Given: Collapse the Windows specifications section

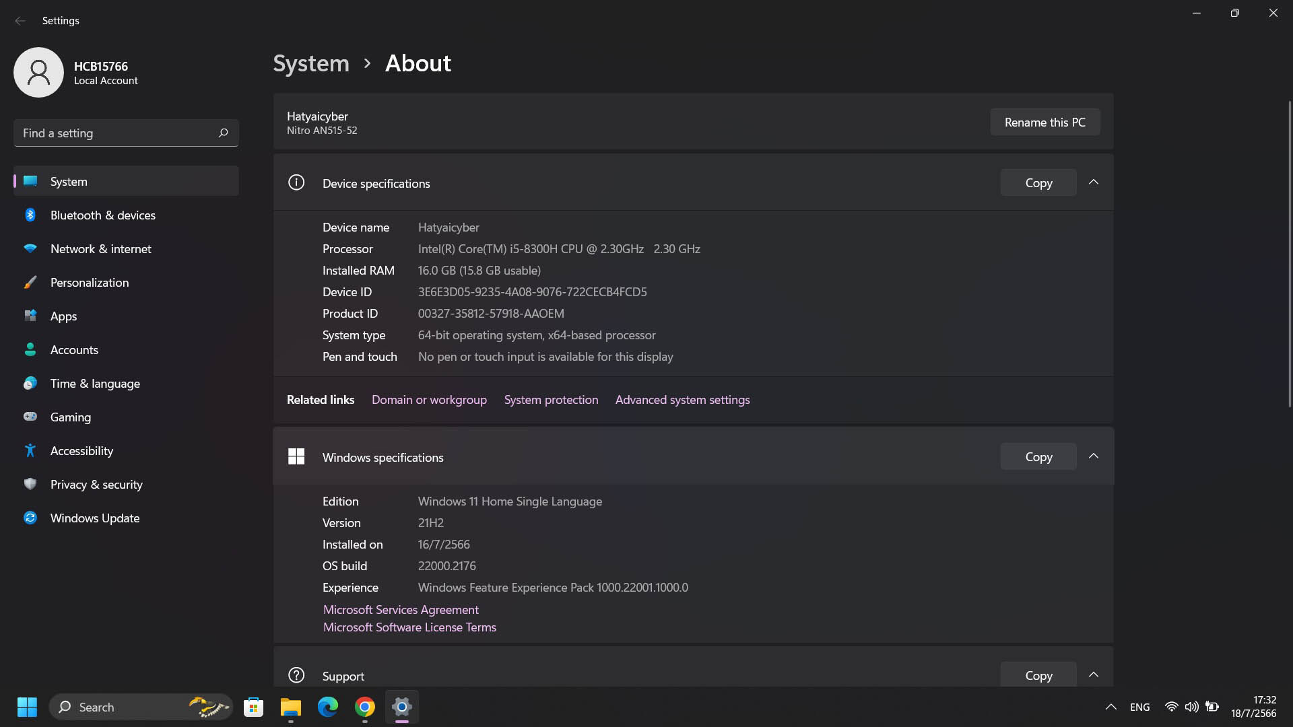Looking at the screenshot, I should pyautogui.click(x=1094, y=456).
